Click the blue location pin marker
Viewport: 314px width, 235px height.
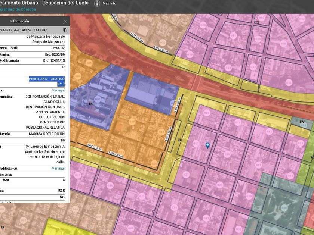click(x=207, y=145)
